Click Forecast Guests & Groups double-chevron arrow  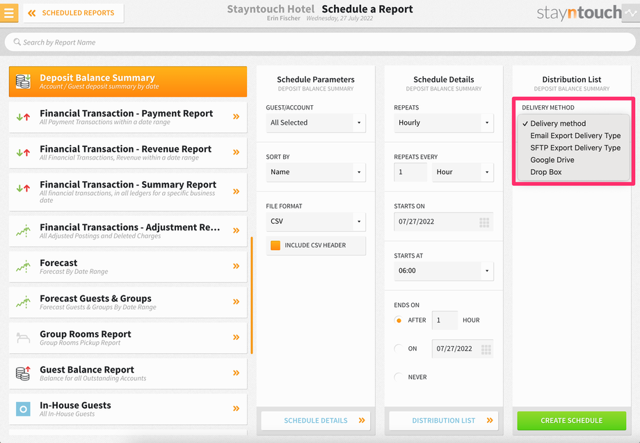pyautogui.click(x=236, y=302)
